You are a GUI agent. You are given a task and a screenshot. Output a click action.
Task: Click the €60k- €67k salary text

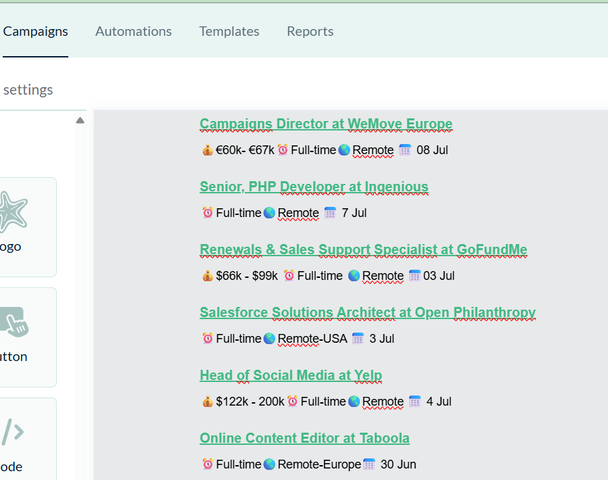[245, 150]
